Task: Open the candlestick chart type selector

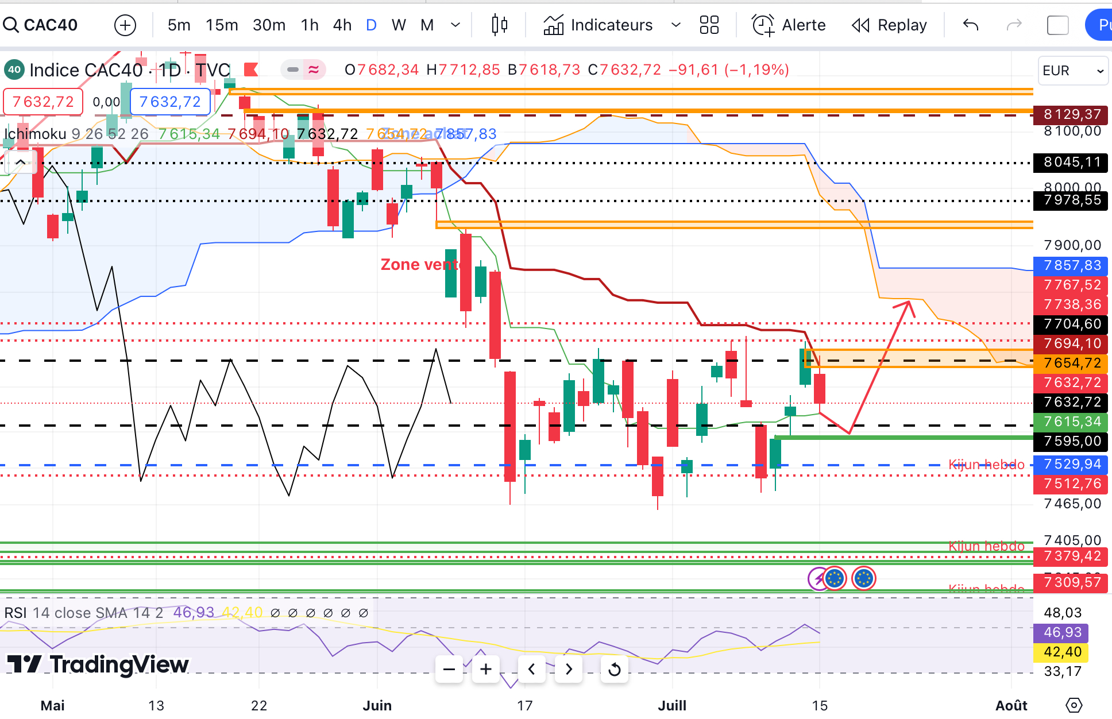Action: (x=500, y=25)
